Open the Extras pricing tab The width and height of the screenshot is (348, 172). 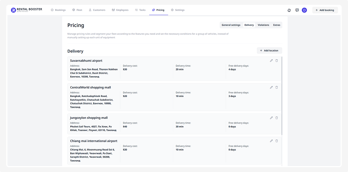point(277,25)
